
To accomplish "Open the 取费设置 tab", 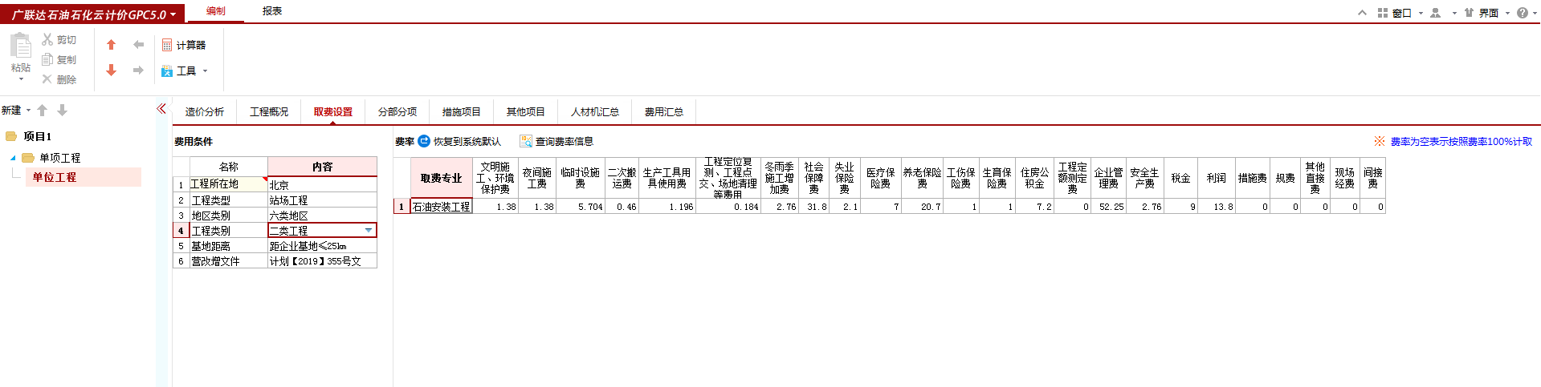I will (333, 112).
